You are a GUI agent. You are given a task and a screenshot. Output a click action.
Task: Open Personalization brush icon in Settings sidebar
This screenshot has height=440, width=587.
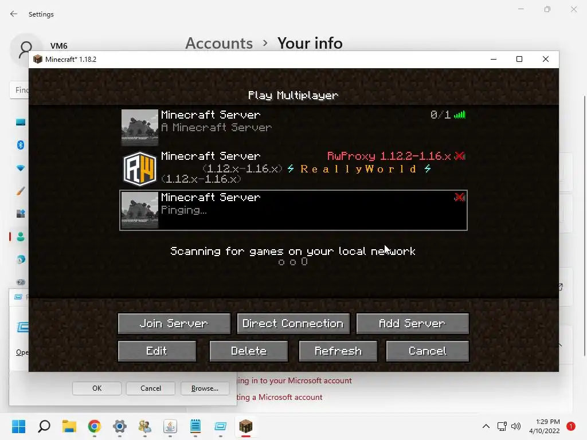tap(21, 191)
